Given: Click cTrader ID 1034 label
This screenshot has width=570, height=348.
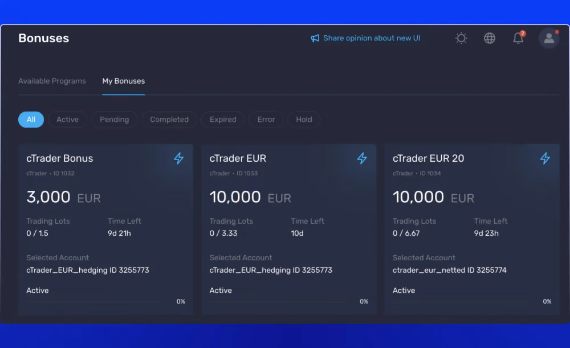Looking at the screenshot, I should (417, 173).
